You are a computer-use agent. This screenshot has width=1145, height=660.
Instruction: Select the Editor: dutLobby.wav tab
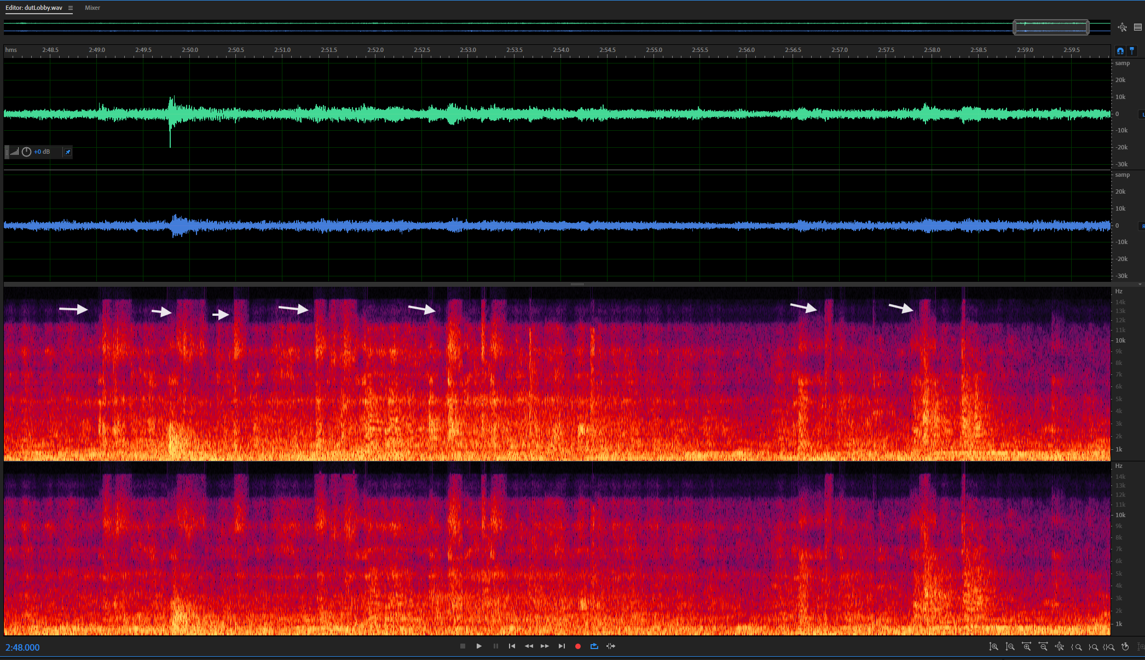pyautogui.click(x=34, y=8)
